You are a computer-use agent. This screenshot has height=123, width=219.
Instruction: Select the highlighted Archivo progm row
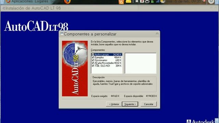click(x=107, y=55)
